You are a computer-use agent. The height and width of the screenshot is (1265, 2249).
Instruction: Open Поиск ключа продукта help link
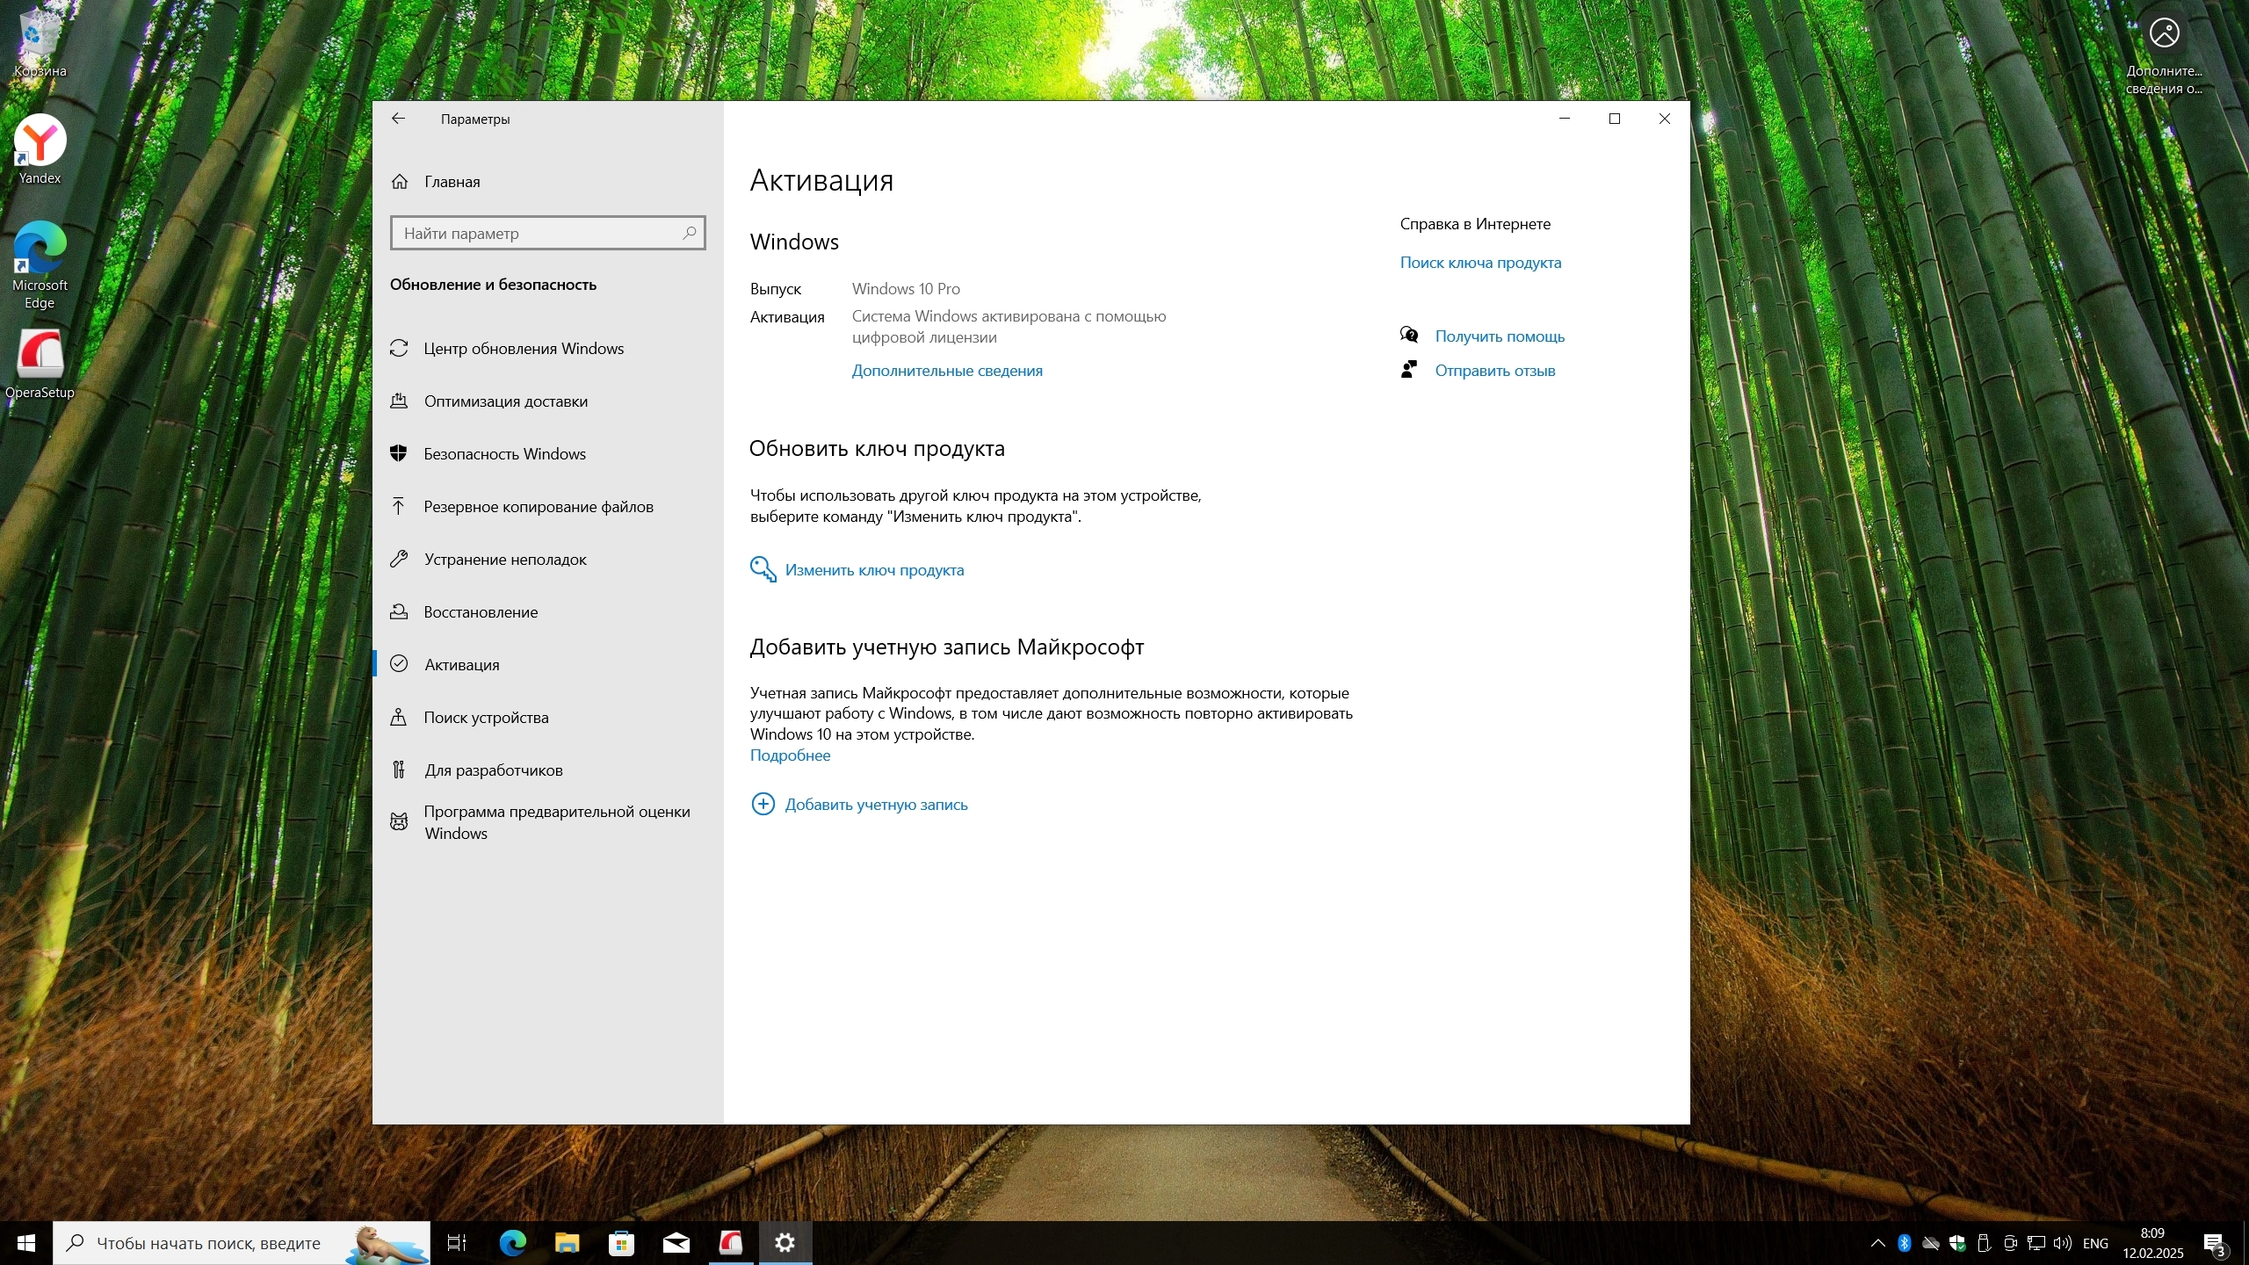pyautogui.click(x=1480, y=263)
